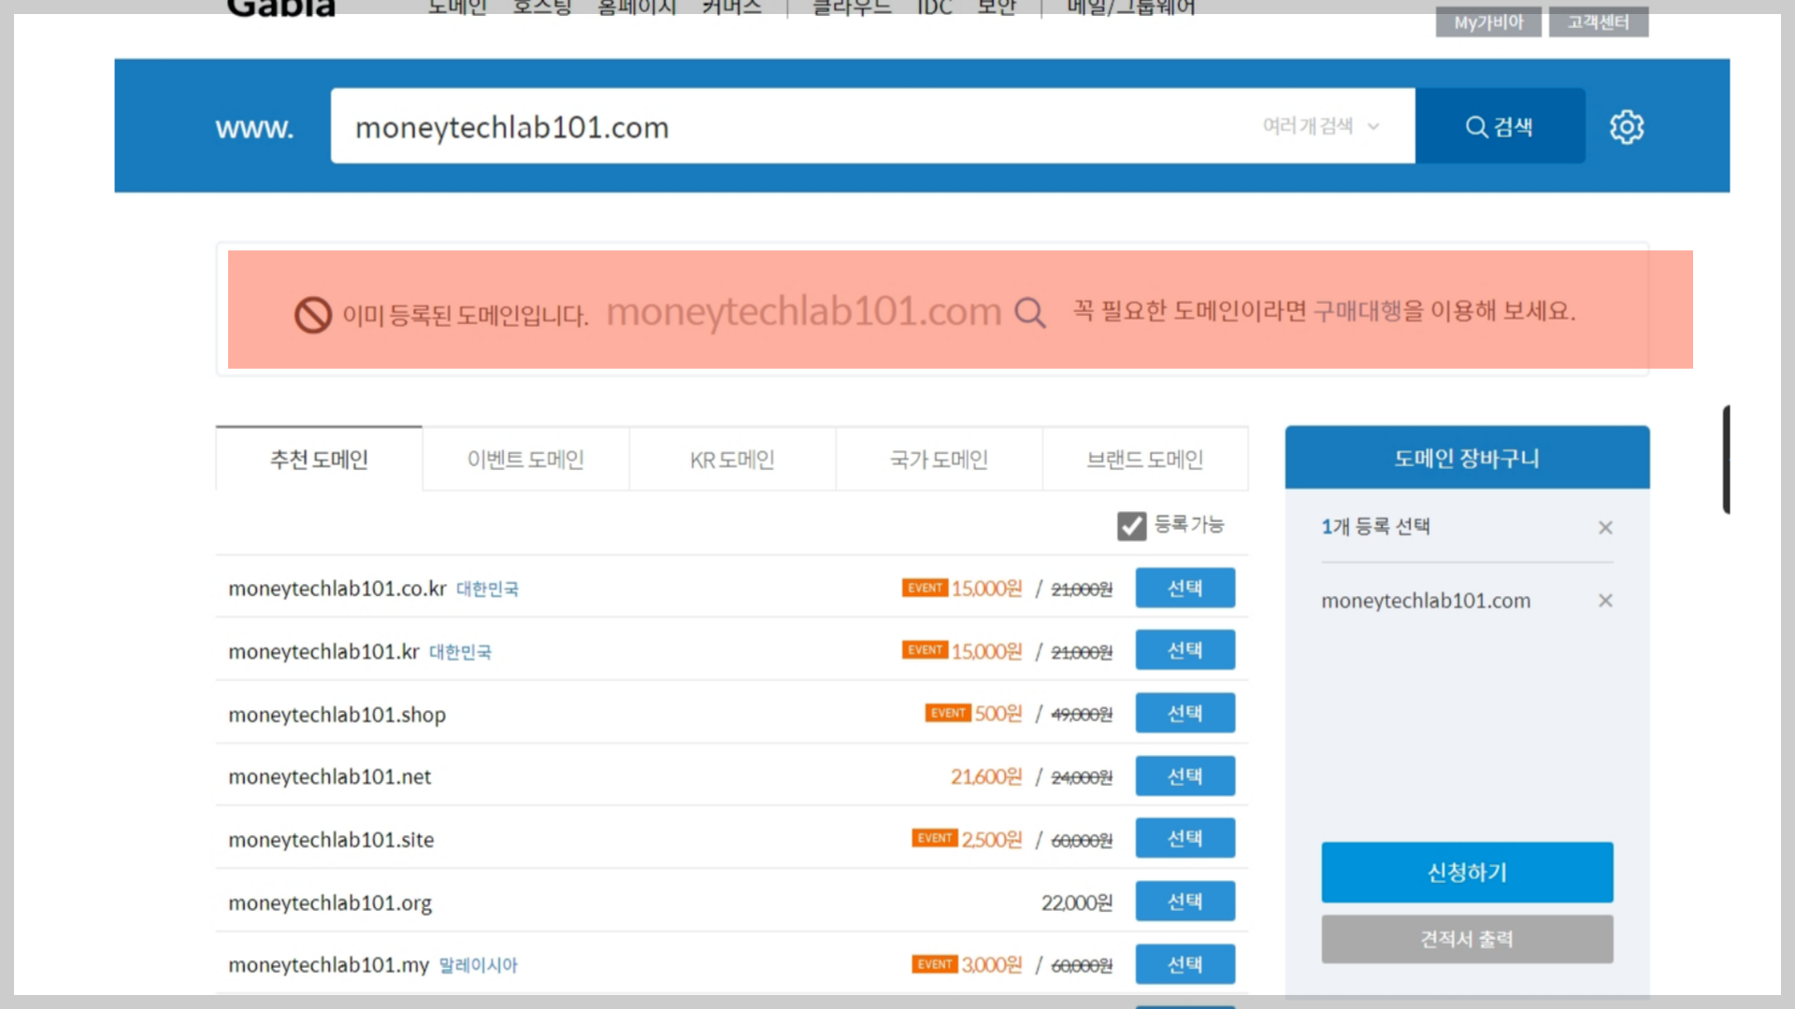Switch to the KR 도메인 tab

[732, 459]
